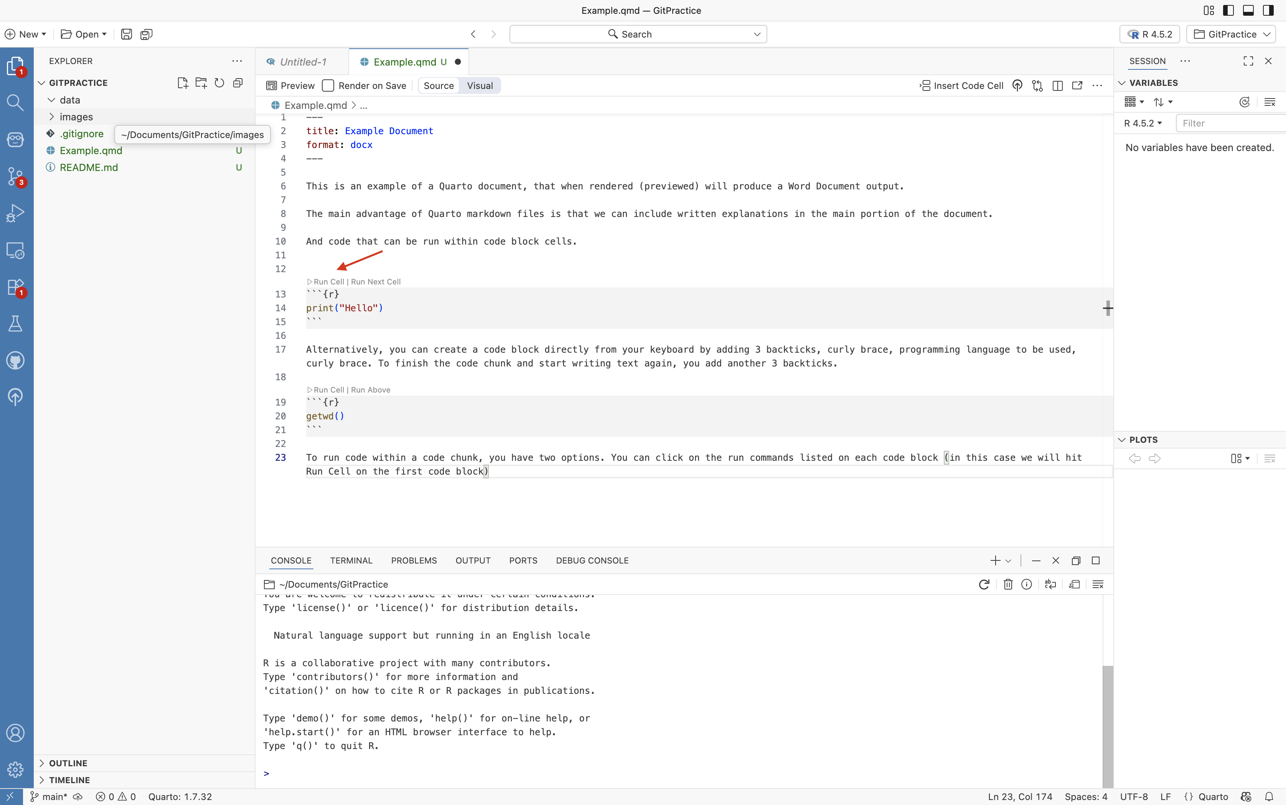Image resolution: width=1286 pixels, height=805 pixels.
Task: Enable the Render on Save checkbox
Action: [328, 86]
